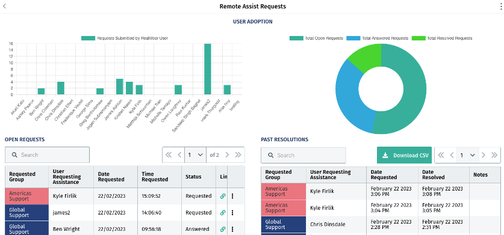This screenshot has width=504, height=235.
Task: Toggle Requests Submitted by RealWear User legend
Action: 125,38
